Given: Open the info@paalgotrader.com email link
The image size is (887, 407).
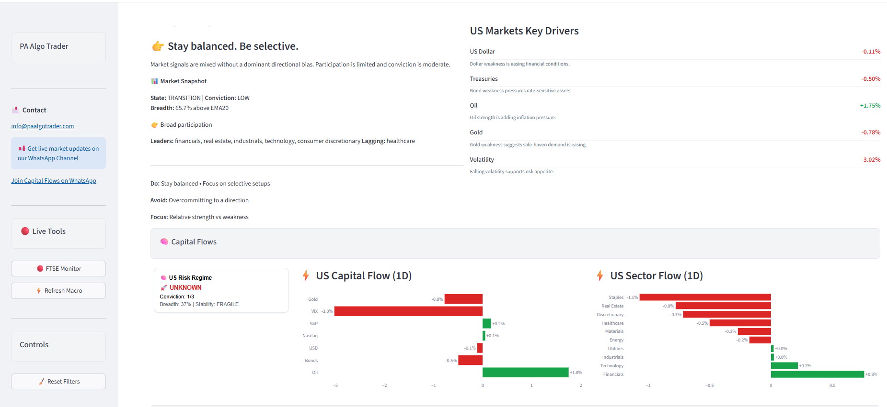Looking at the screenshot, I should coord(43,126).
